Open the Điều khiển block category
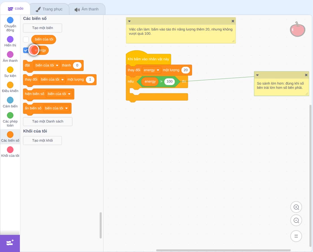 [10, 87]
